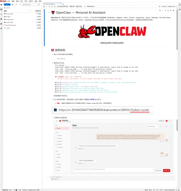Copy the selected cell in notebook toolbar

[x=52, y=6]
